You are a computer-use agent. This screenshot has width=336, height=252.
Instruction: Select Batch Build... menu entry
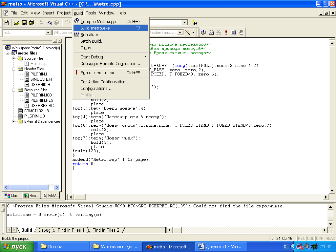(x=111, y=41)
